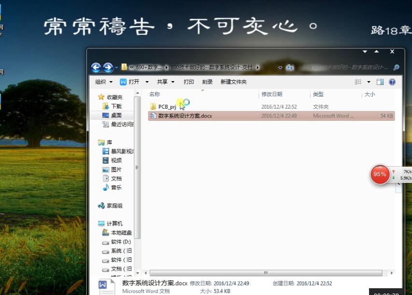The height and width of the screenshot is (295, 412).
Task: Open 最近访问的位置 in navigation pane
Action: coord(118,124)
